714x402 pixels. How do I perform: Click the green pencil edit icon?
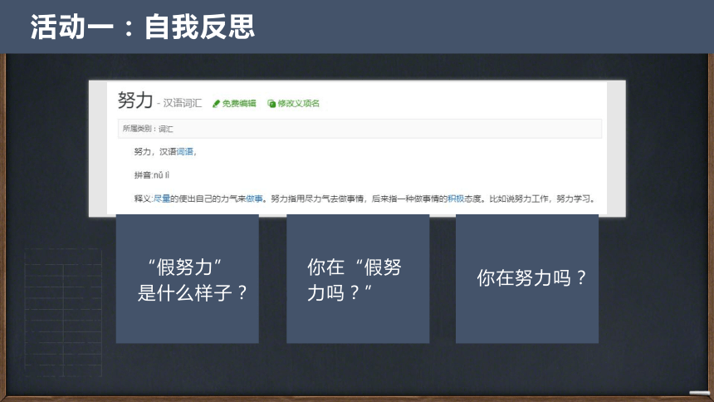217,104
